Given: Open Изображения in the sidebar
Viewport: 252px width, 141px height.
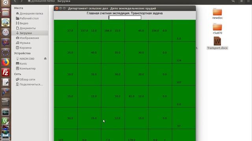Looking at the screenshot, I should [x=30, y=38].
